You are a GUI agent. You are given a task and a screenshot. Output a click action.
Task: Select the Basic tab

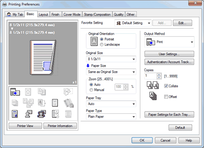pyautogui.click(x=31, y=14)
